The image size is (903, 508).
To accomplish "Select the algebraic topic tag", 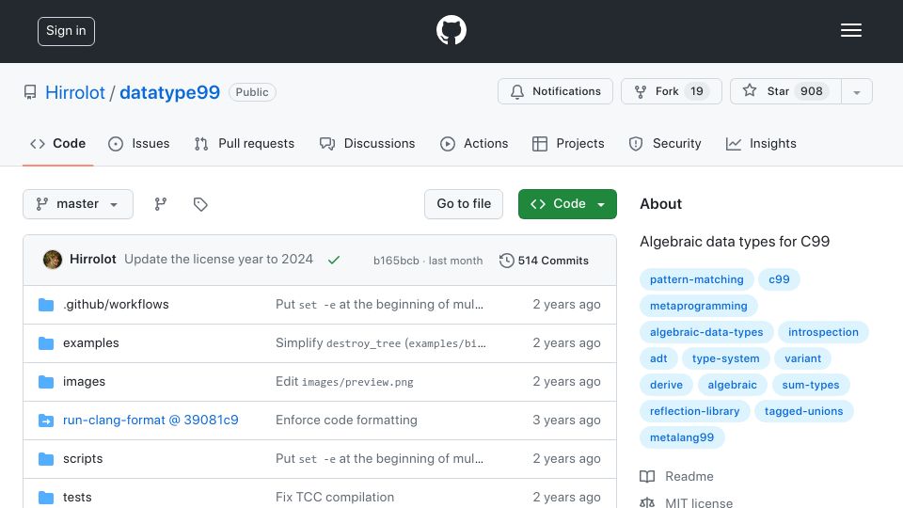I will coord(733,385).
